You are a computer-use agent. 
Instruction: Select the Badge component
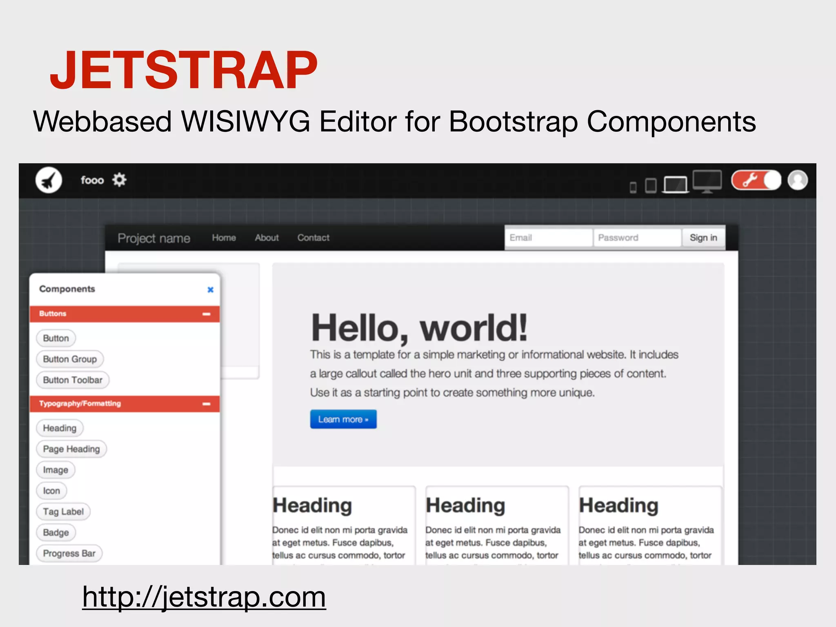56,532
